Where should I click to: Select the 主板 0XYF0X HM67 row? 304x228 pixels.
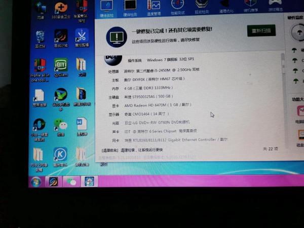148,80
